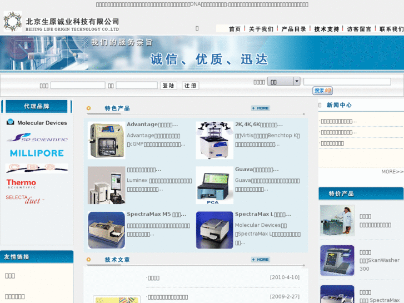Screen dimensions: 404x303
Task: Open 产品目录 product catalog
Action: (294, 29)
